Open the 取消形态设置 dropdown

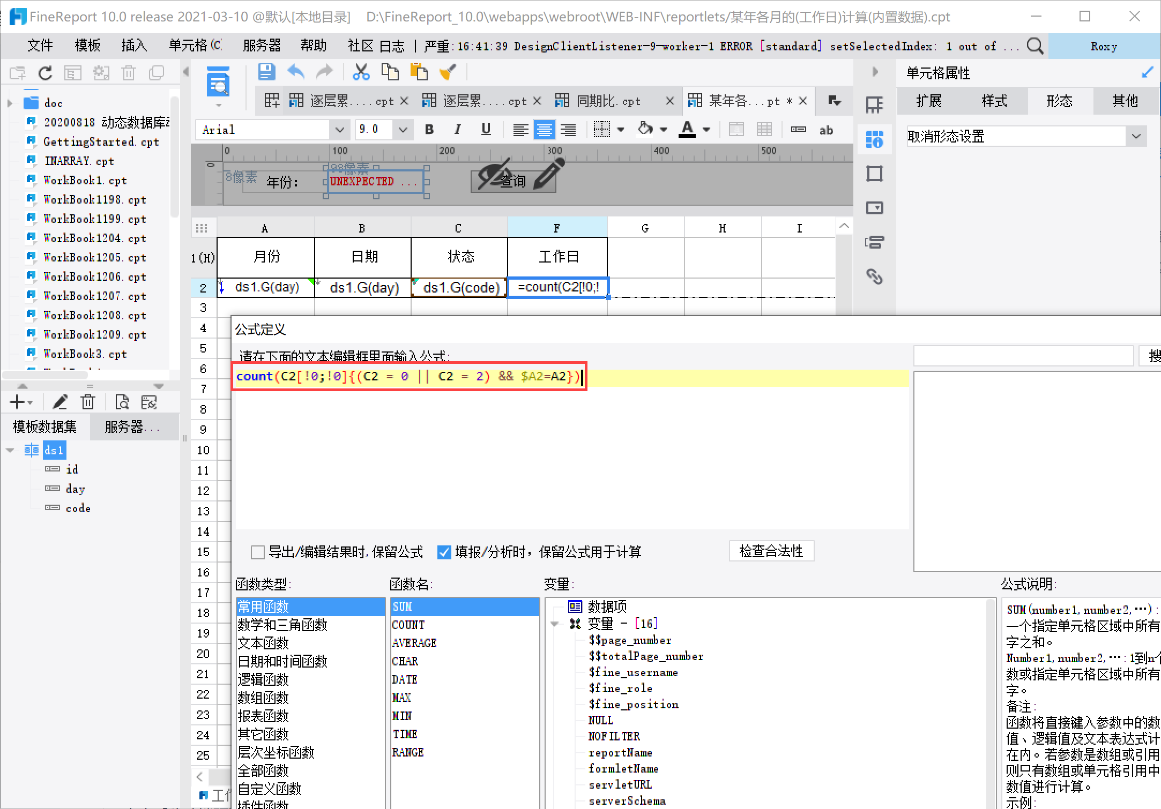tap(1136, 137)
